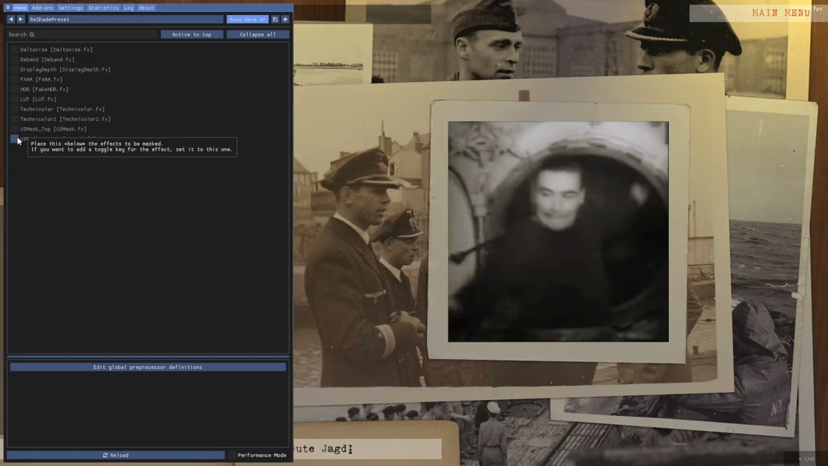The image size is (828, 466).
Task: Toggle the Technicolor2 [Technicolor2.fx] checkbox
Action: coord(14,119)
